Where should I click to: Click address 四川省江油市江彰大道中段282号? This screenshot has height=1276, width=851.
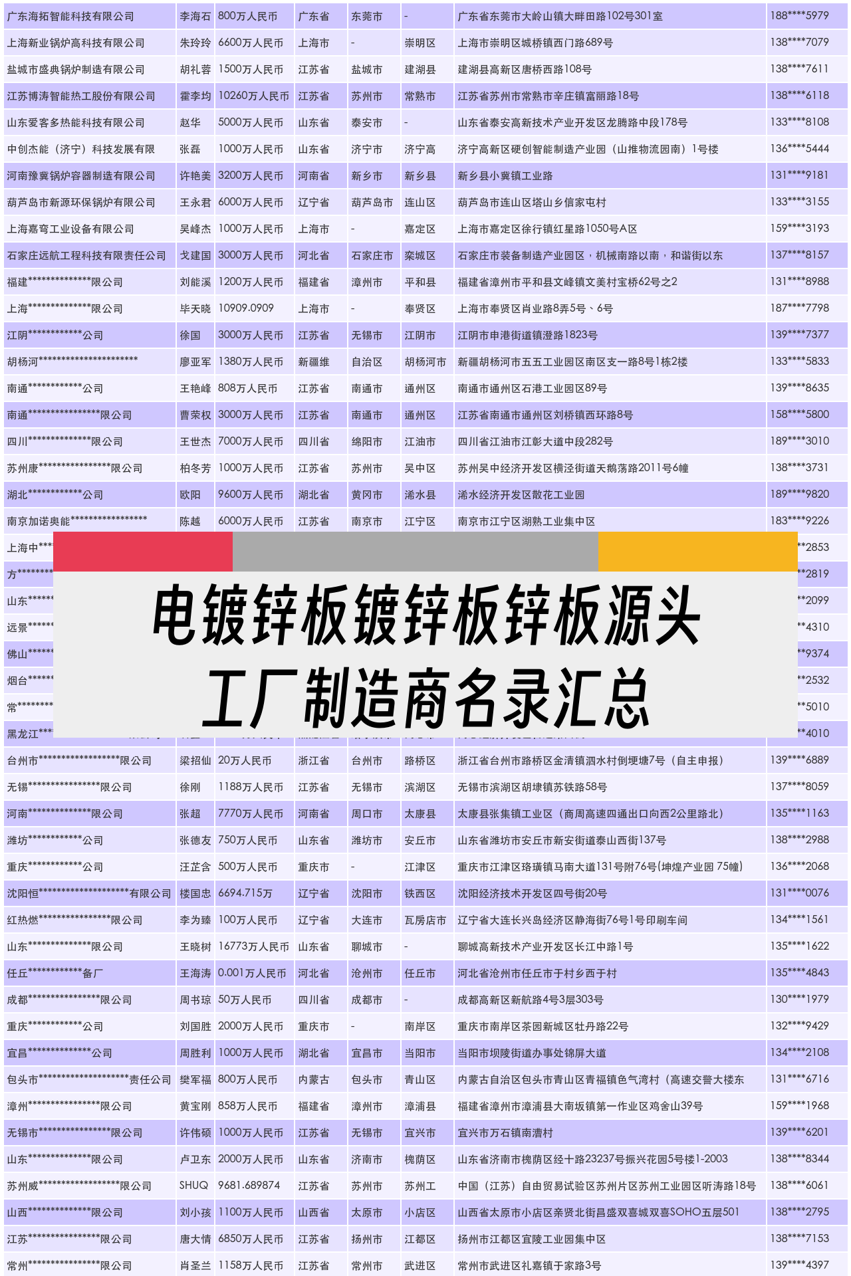(x=535, y=441)
